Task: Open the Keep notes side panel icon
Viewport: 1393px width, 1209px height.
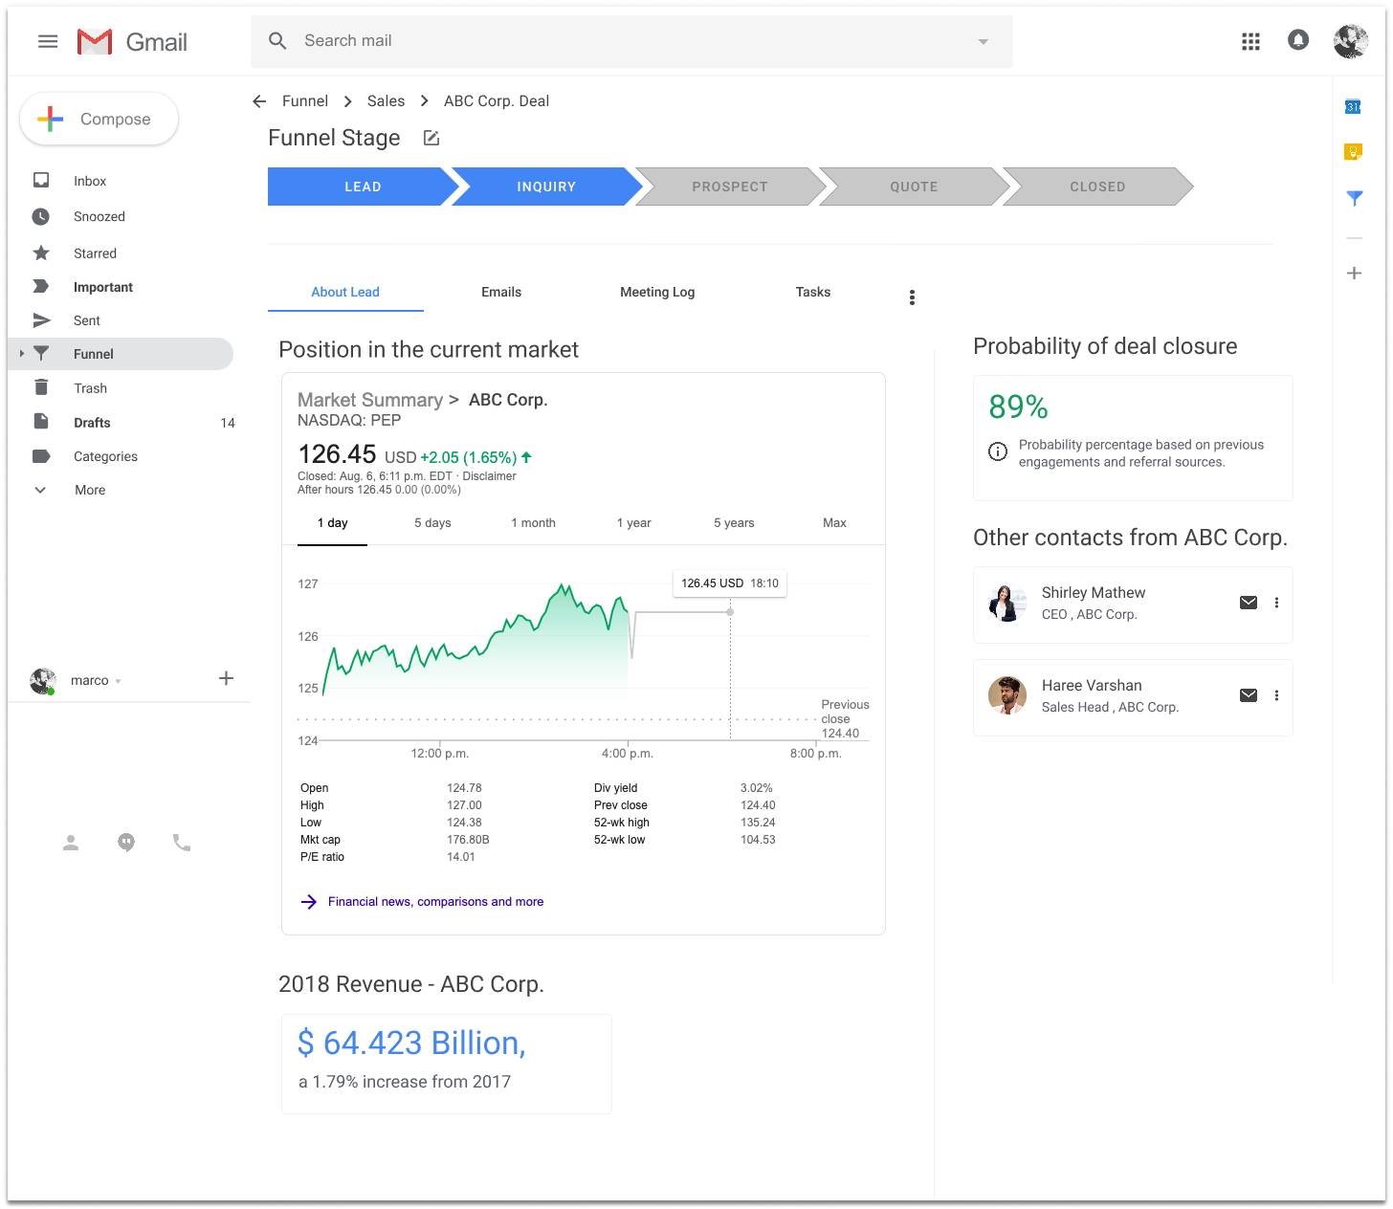Action: pyautogui.click(x=1353, y=151)
